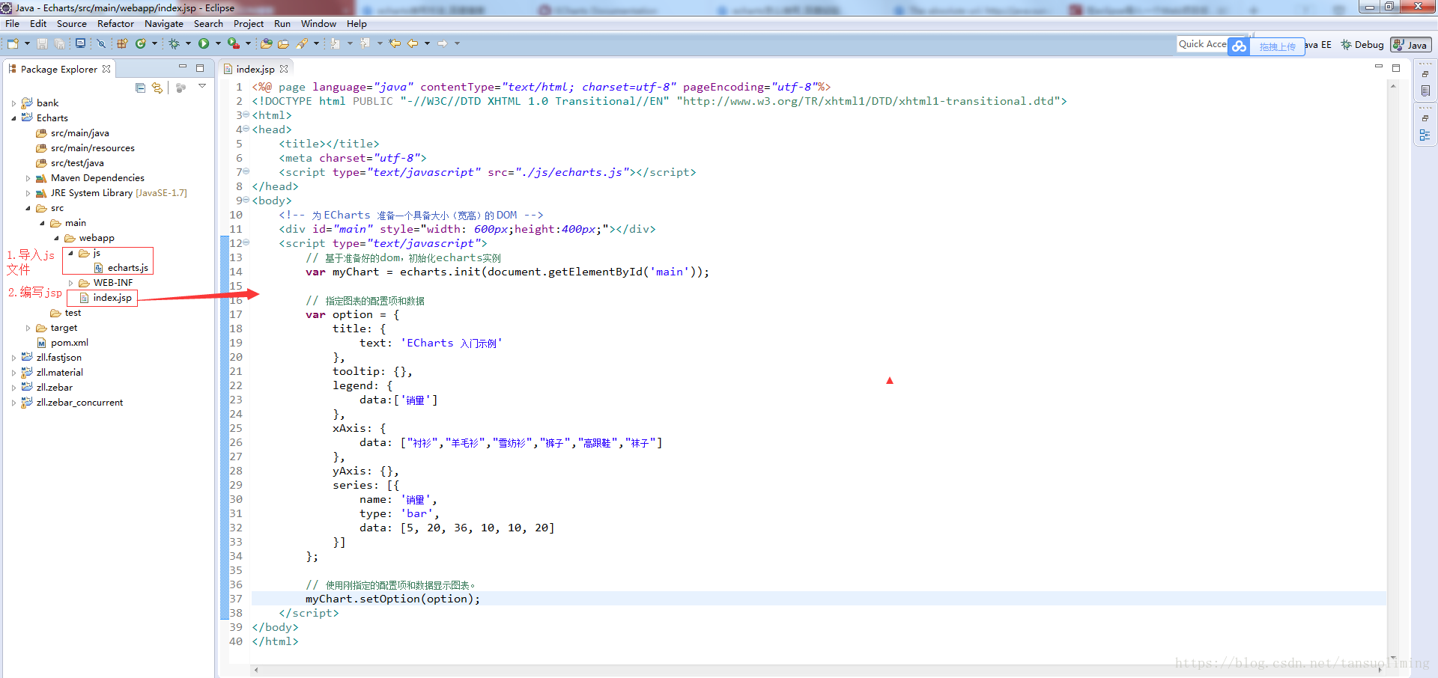Click the green Run button icon

click(204, 44)
